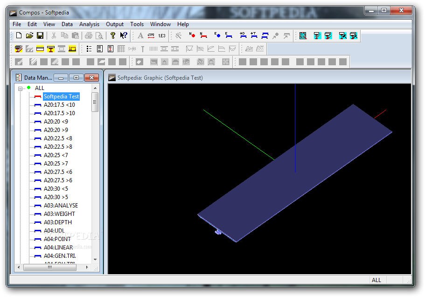This screenshot has width=425, height=297.
Task: Open the Window menu
Action: pyautogui.click(x=160, y=24)
